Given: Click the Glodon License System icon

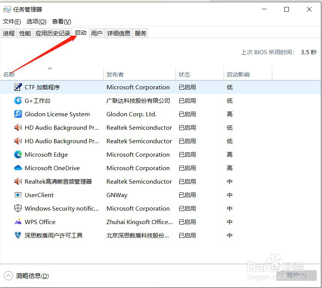Looking at the screenshot, I should [18, 114].
